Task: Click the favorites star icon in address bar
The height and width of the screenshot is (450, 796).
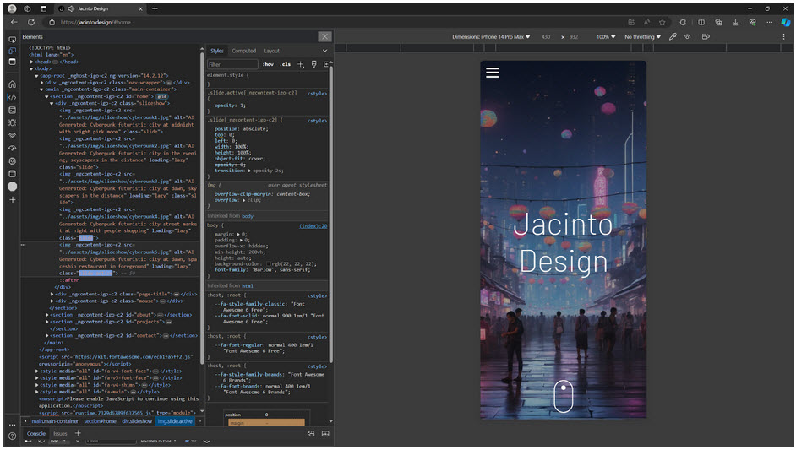Action: point(662,22)
